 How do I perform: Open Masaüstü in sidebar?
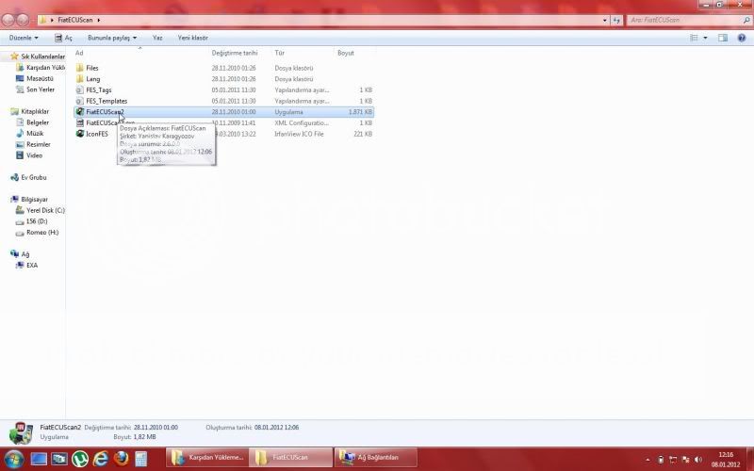35,78
